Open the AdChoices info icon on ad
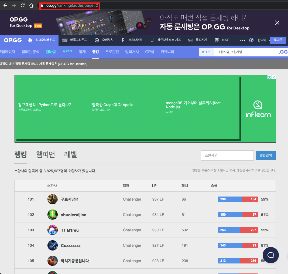 click(269, 77)
